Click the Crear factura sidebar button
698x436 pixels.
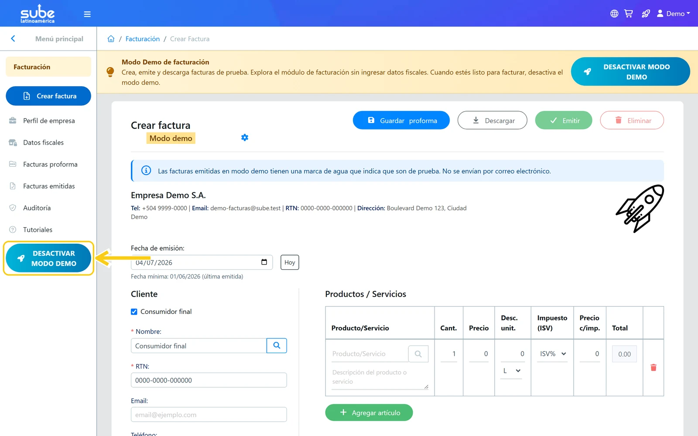coord(48,96)
